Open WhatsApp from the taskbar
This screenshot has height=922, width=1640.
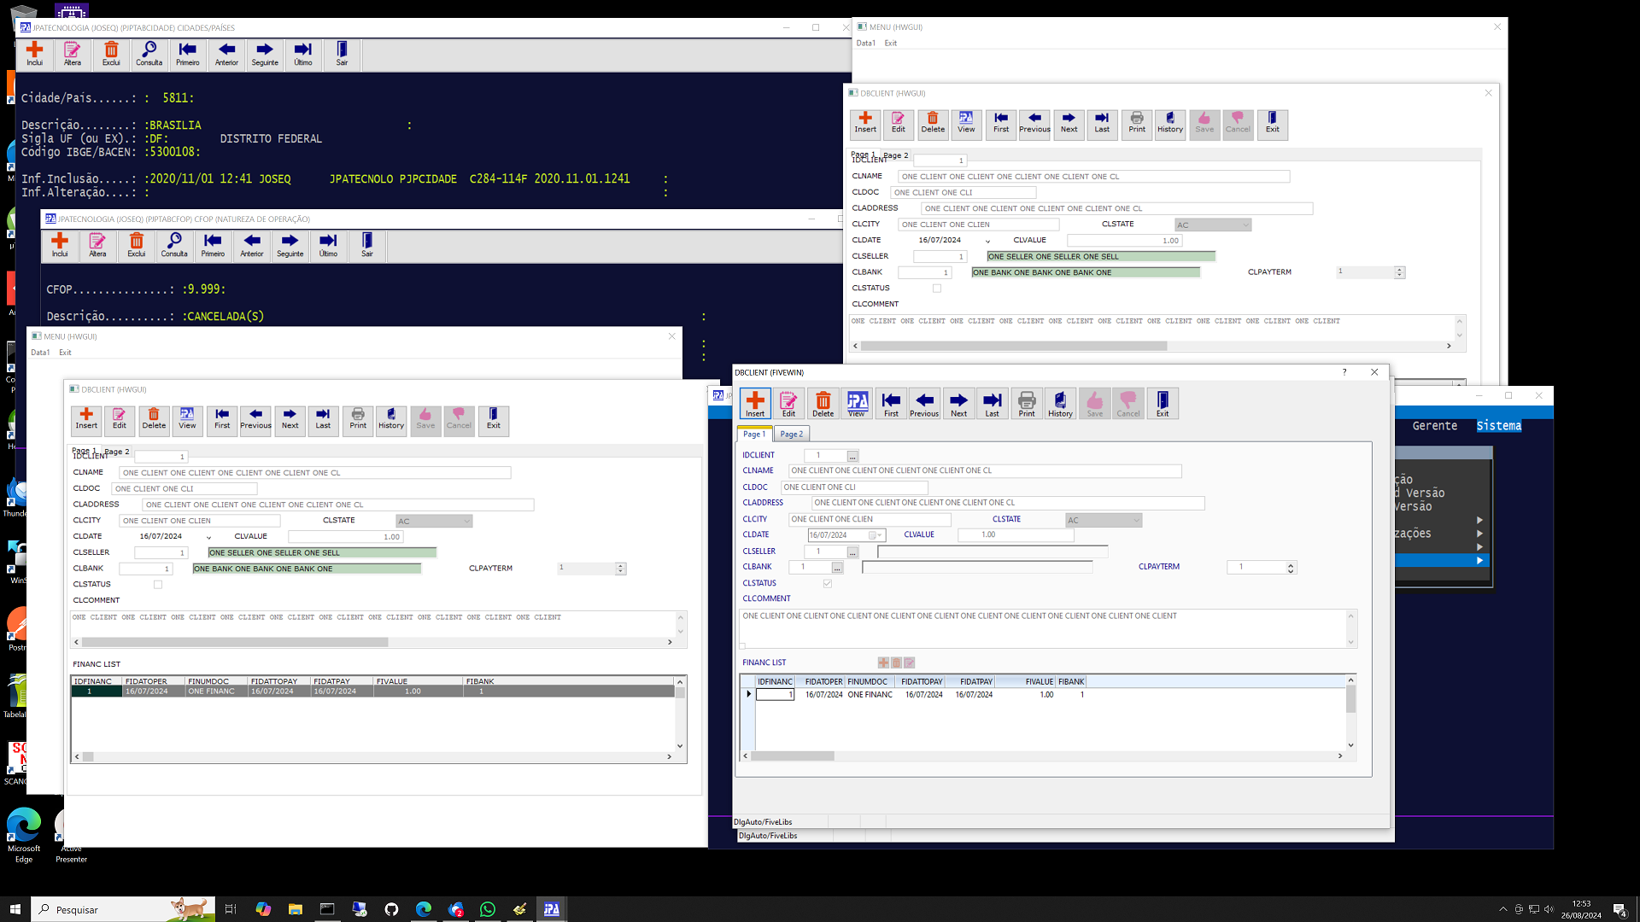(x=488, y=909)
